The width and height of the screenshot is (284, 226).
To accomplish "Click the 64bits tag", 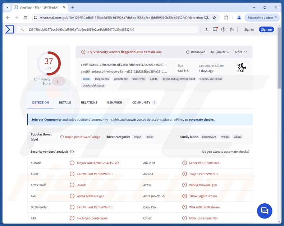I will [154, 79].
